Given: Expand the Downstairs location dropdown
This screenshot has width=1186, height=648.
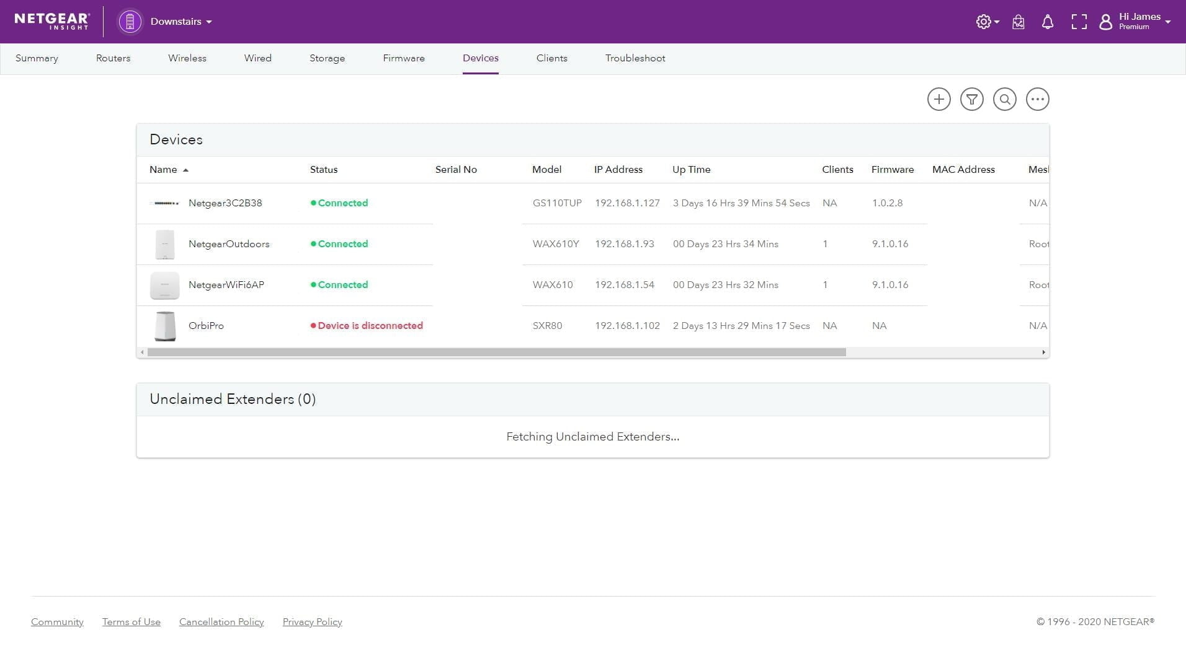Looking at the screenshot, I should [x=181, y=22].
